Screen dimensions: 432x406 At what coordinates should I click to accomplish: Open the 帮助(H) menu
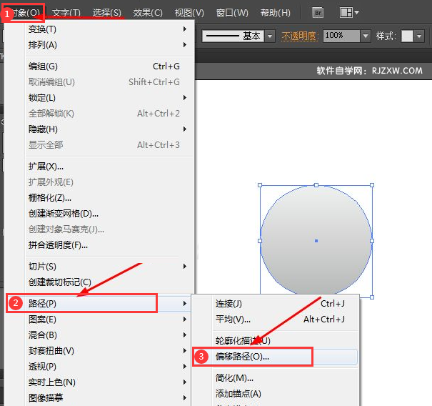[x=276, y=12]
